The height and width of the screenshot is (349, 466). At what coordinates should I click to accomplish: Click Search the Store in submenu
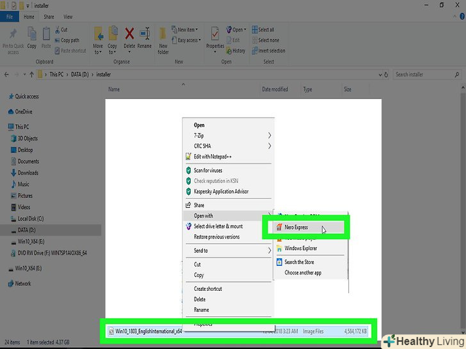(x=310, y=262)
